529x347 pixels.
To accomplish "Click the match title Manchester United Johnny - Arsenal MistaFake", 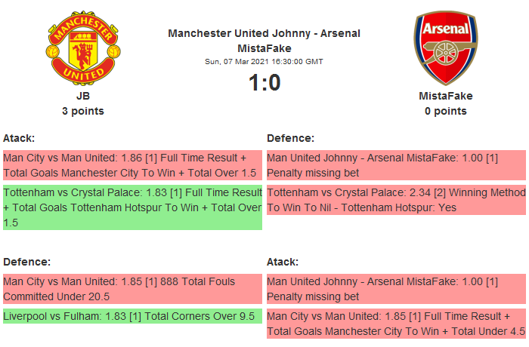I will (264, 40).
